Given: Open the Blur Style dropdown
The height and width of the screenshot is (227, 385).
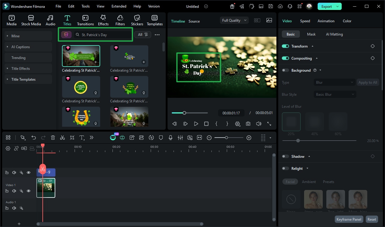Looking at the screenshot, I should (x=335, y=94).
